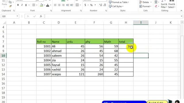Apply Comma Style icon
This screenshot has height=103, width=184.
[95, 5]
